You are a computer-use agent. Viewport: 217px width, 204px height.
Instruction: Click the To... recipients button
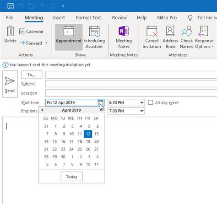coord(32,75)
